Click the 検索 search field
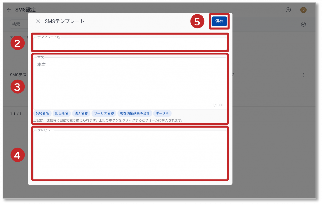This screenshot has width=322, height=205. pyautogui.click(x=18, y=24)
